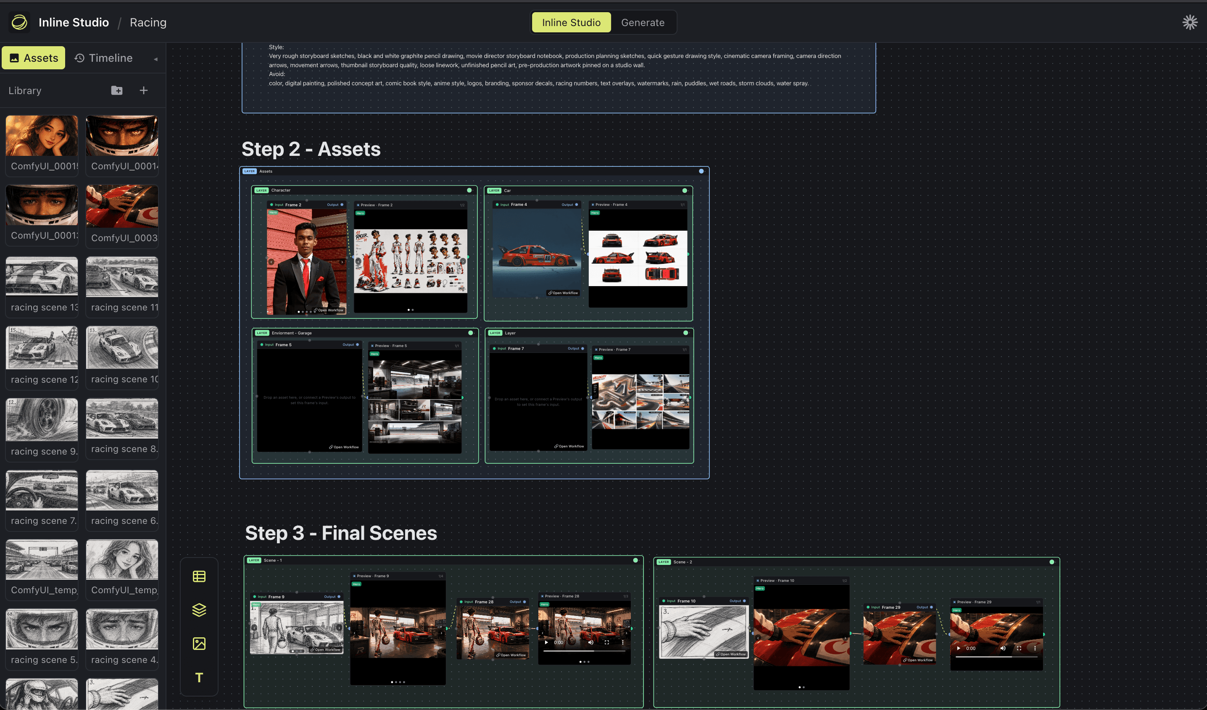Open more options on Frame 28 video
This screenshot has width=1207, height=710.
pyautogui.click(x=623, y=642)
